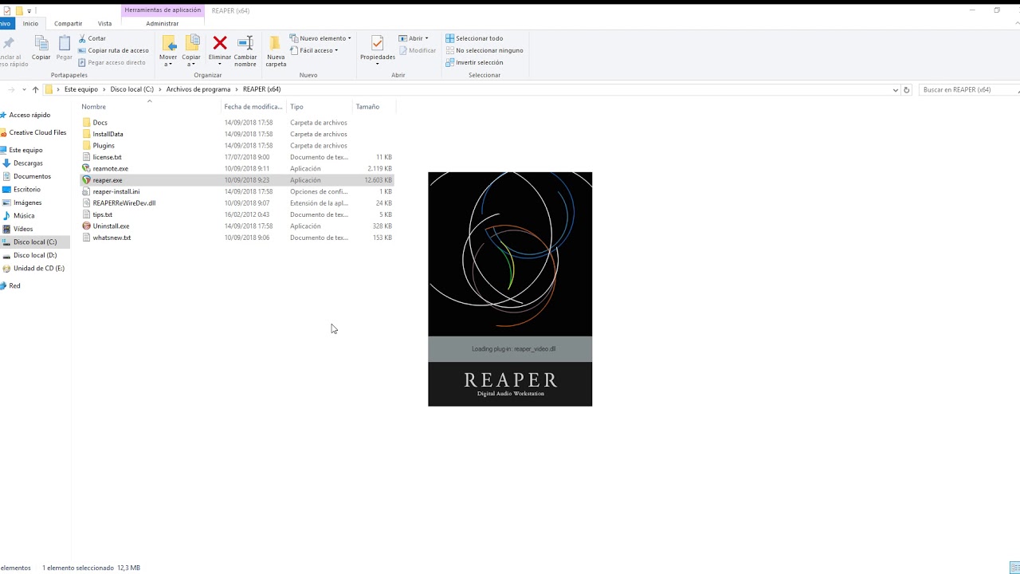Click No seleccionar ninguno
Image resolution: width=1020 pixels, height=574 pixels.
[484, 50]
